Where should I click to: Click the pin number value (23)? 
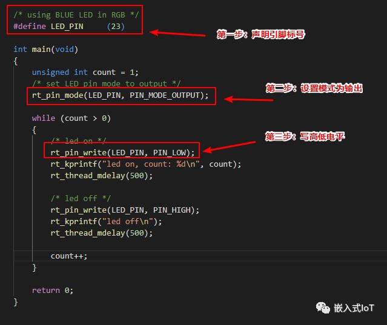[x=115, y=27]
